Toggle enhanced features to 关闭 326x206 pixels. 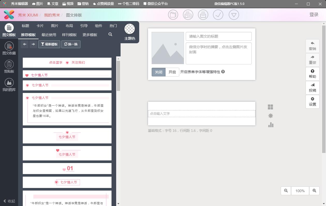(x=159, y=72)
